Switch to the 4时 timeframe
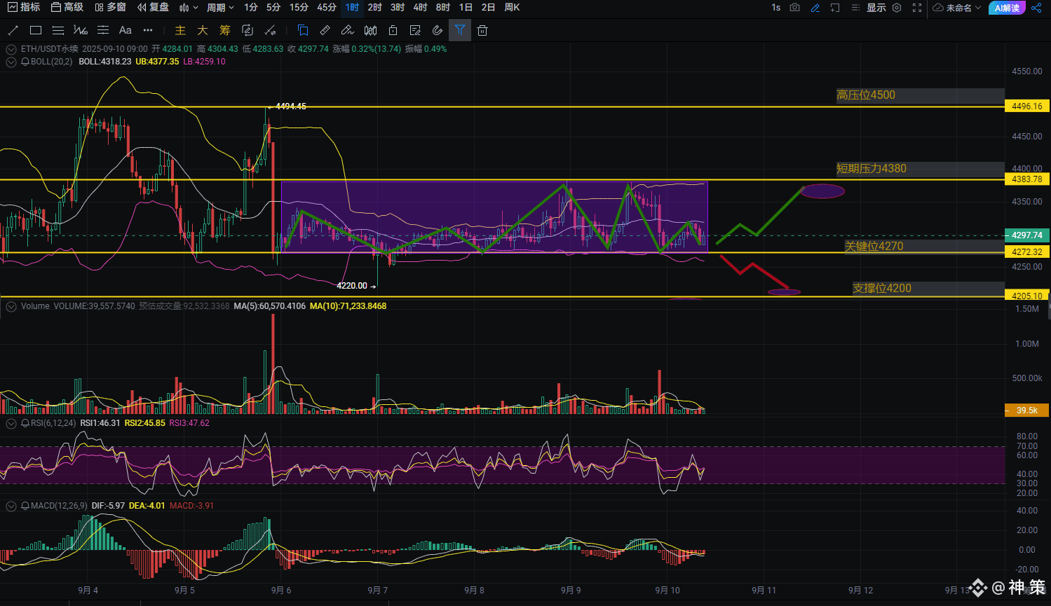The image size is (1051, 606). tap(420, 8)
